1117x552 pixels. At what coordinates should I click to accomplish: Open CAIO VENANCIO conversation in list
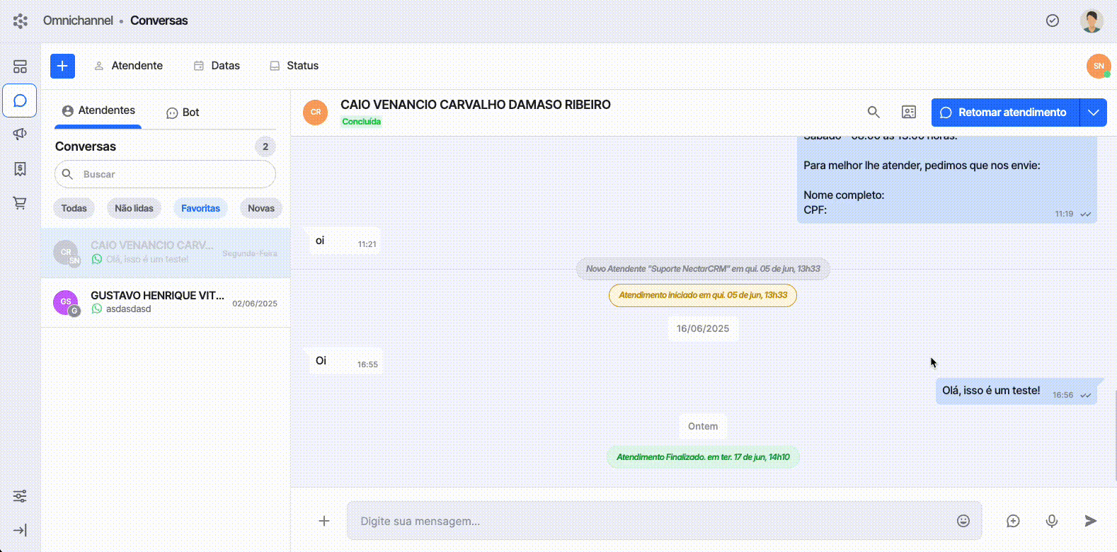pyautogui.click(x=166, y=253)
